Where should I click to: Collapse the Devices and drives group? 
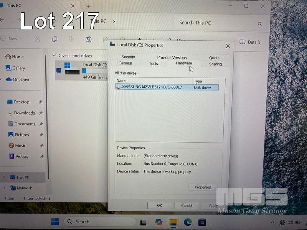pos(54,56)
